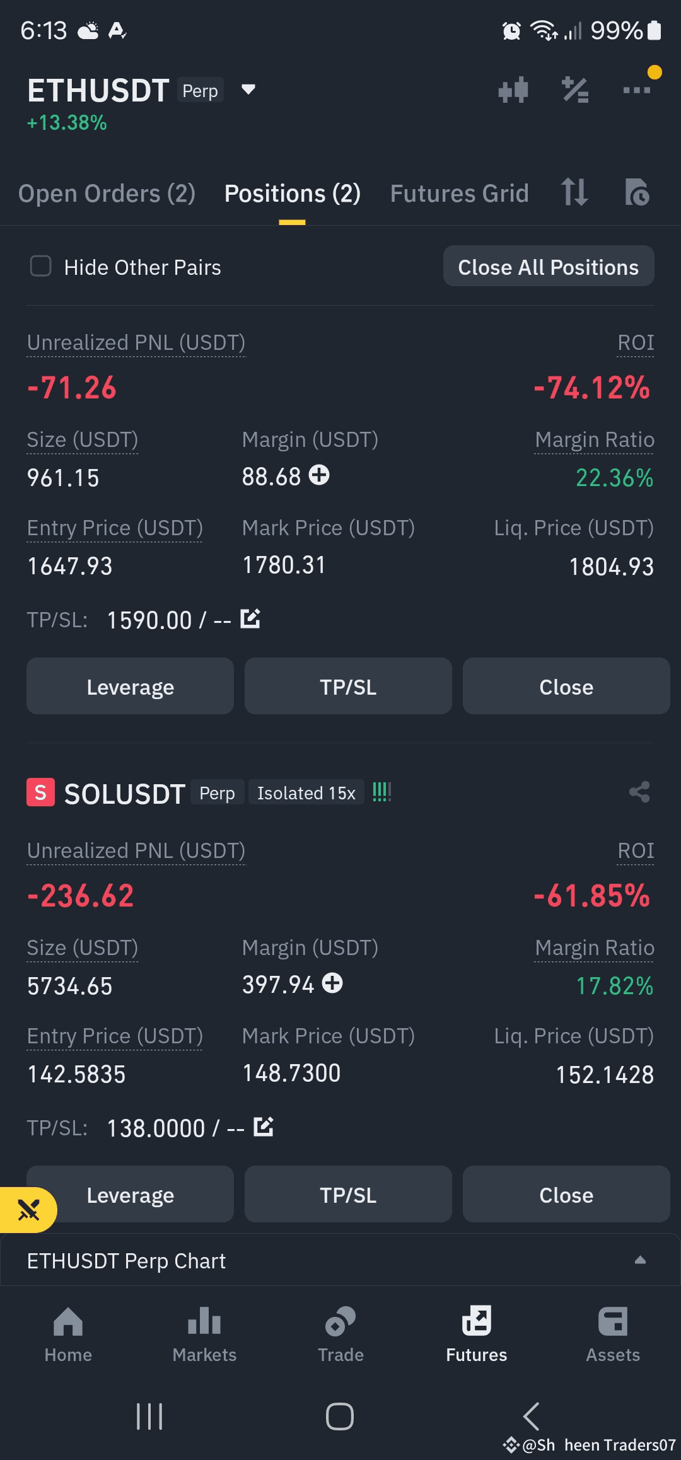Switch to the Open Orders (2) tab
The width and height of the screenshot is (681, 1460).
pos(107,194)
